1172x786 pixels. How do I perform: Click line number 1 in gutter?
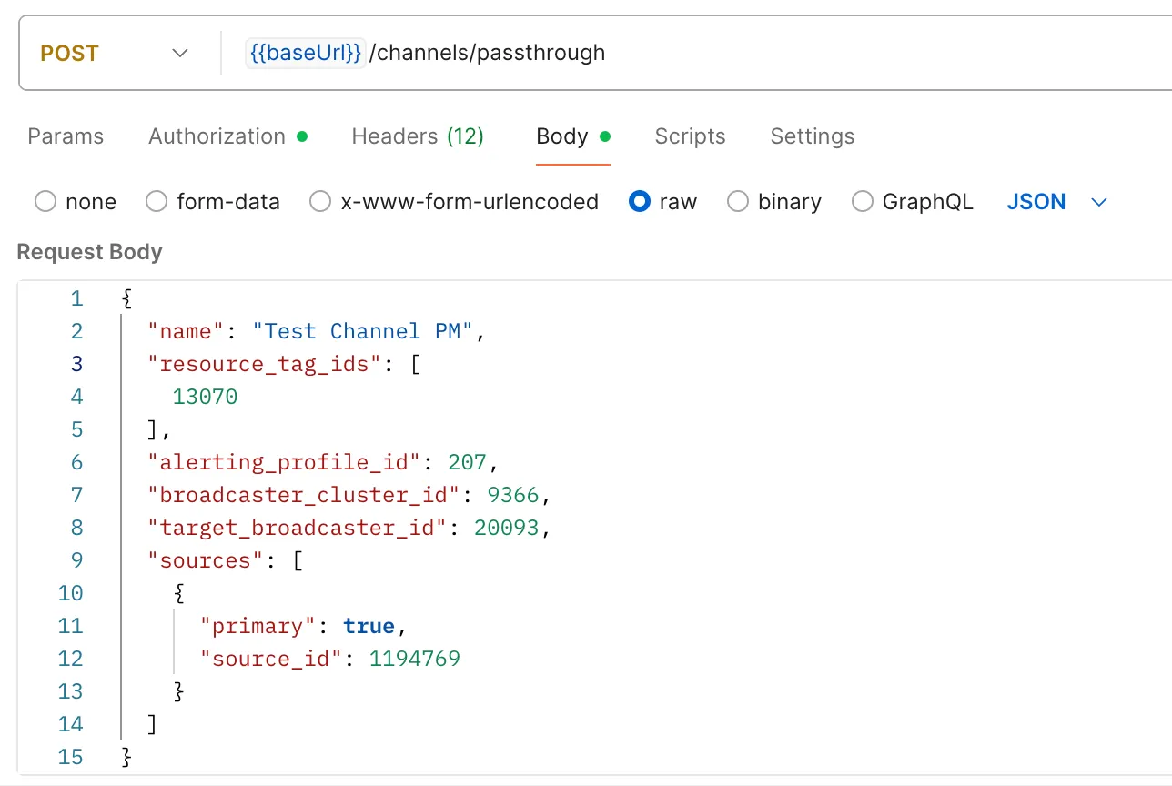point(76,298)
